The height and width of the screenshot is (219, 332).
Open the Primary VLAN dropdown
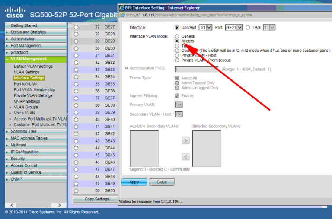[179, 105]
